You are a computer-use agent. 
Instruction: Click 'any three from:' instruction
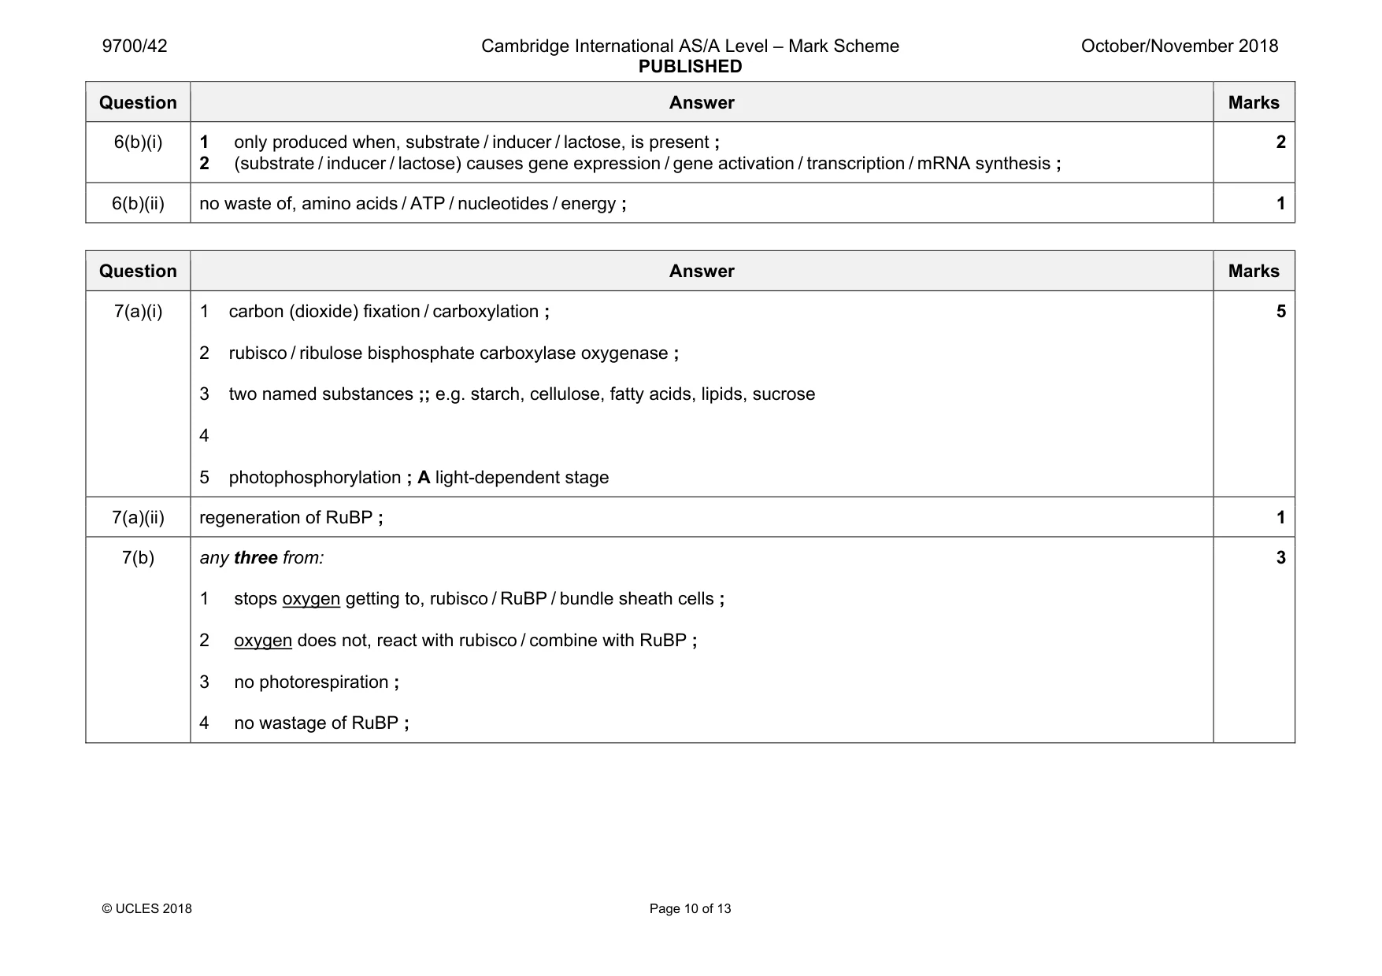pos(261,558)
